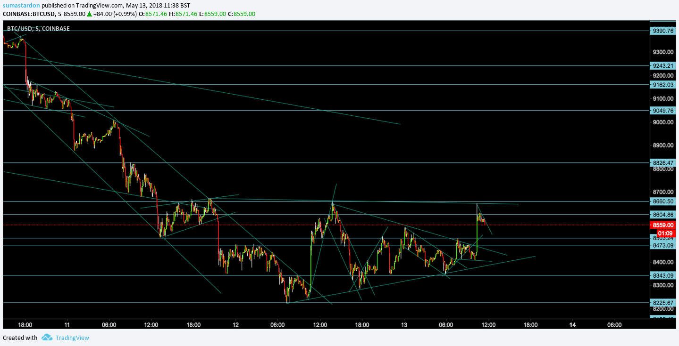Select the 8473.09 price level label

tap(663, 245)
